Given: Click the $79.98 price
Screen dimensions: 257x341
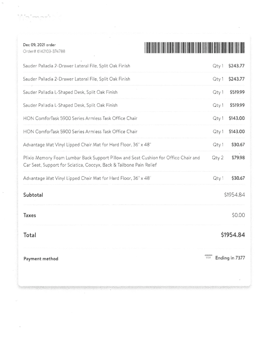Looking at the screenshot, I should pyautogui.click(x=238, y=158).
